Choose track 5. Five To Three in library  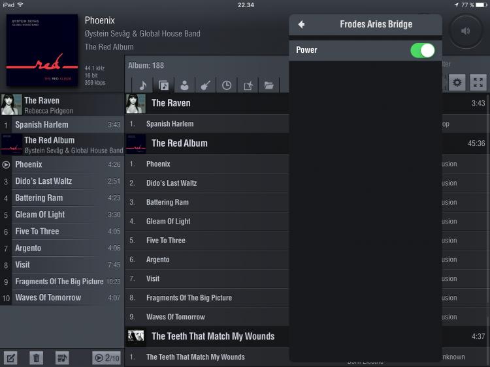tap(207, 241)
